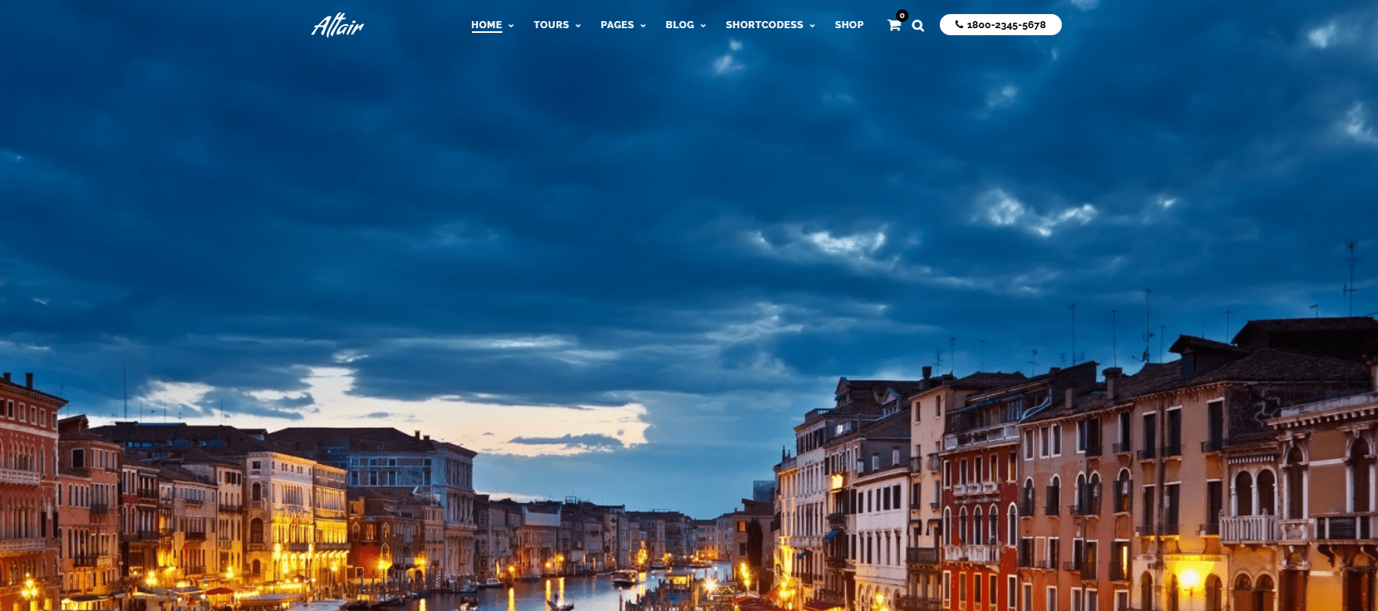Select the HOME menu item
This screenshot has width=1378, height=611.
[x=486, y=24]
